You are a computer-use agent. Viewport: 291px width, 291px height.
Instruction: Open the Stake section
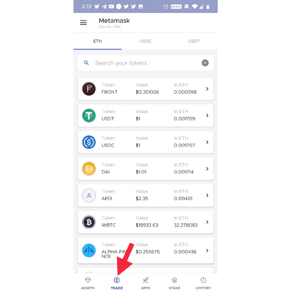[175, 283]
